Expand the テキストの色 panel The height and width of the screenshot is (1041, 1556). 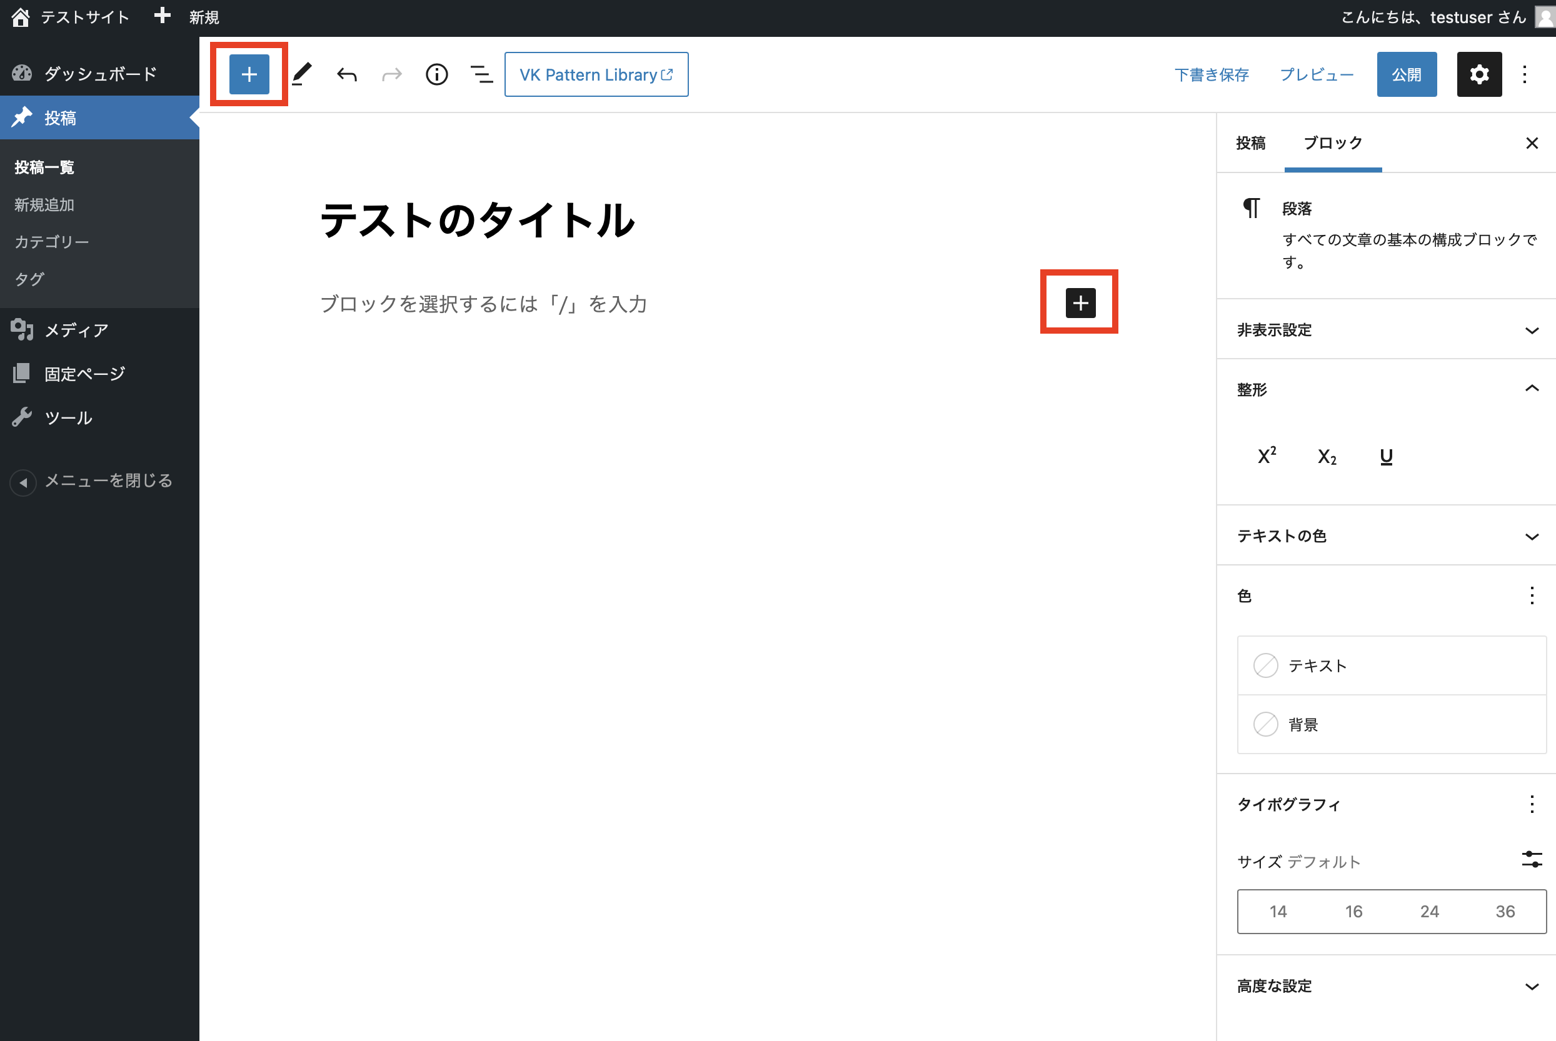tap(1386, 535)
